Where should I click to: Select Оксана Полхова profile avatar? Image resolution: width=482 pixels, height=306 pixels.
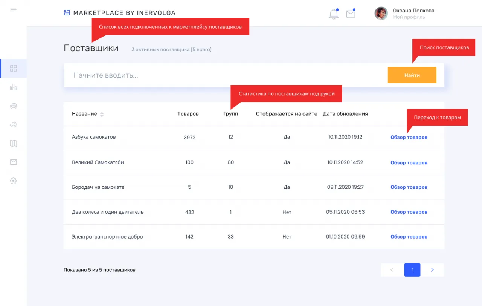(381, 13)
